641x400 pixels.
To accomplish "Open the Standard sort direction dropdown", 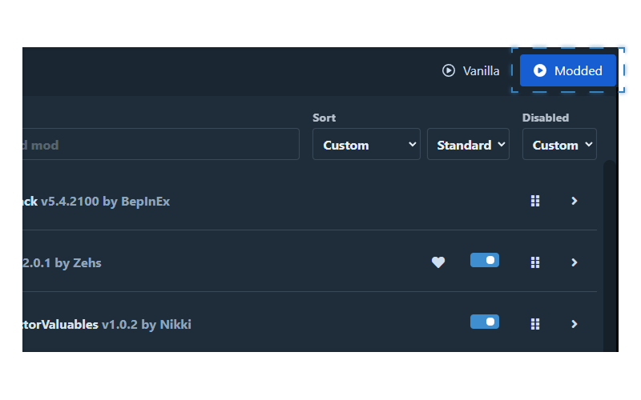I will (x=468, y=144).
